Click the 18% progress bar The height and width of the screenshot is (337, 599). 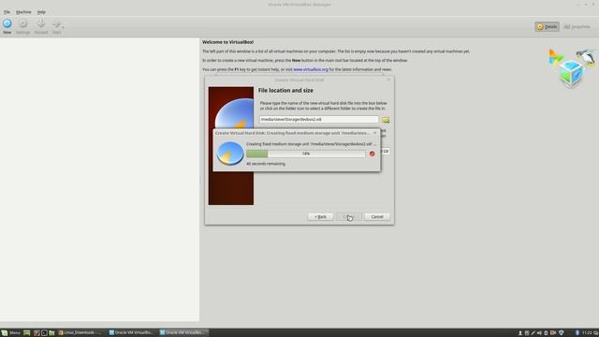click(x=306, y=154)
